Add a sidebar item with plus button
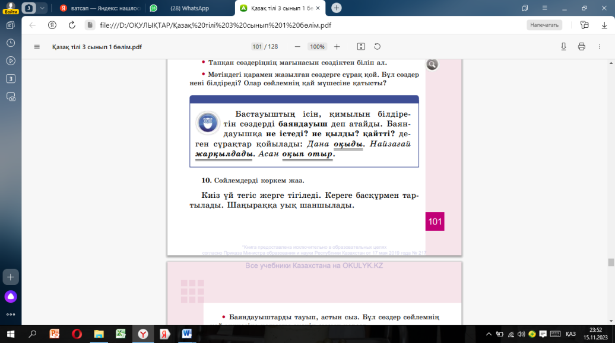Screen dimensions: 615x343 (11, 277)
